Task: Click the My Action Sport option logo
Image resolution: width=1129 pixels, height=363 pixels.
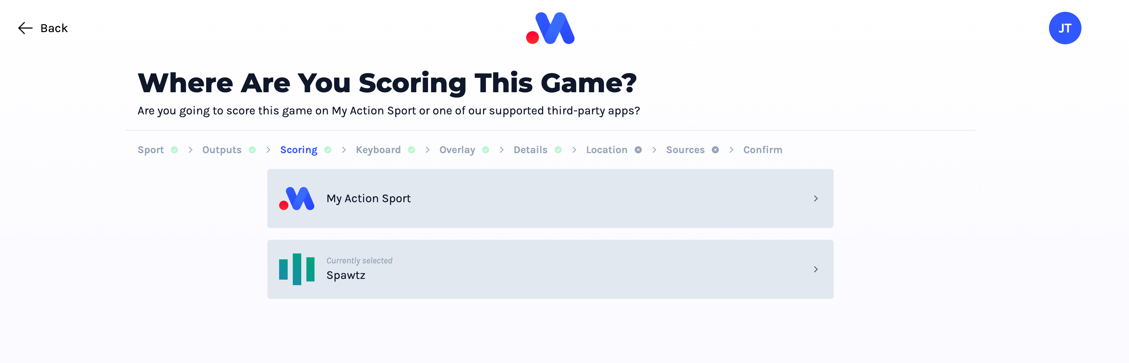Action: (x=297, y=198)
